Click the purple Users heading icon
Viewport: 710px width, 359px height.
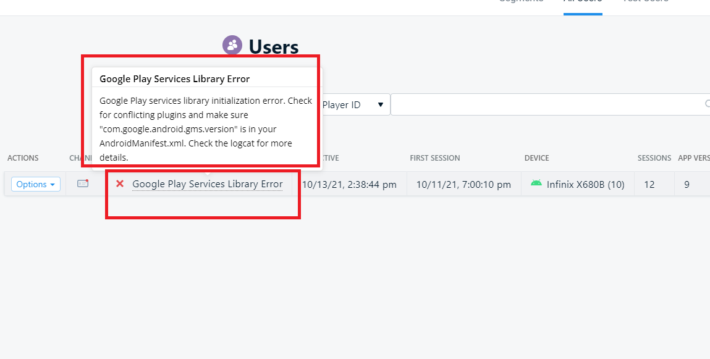click(x=232, y=45)
